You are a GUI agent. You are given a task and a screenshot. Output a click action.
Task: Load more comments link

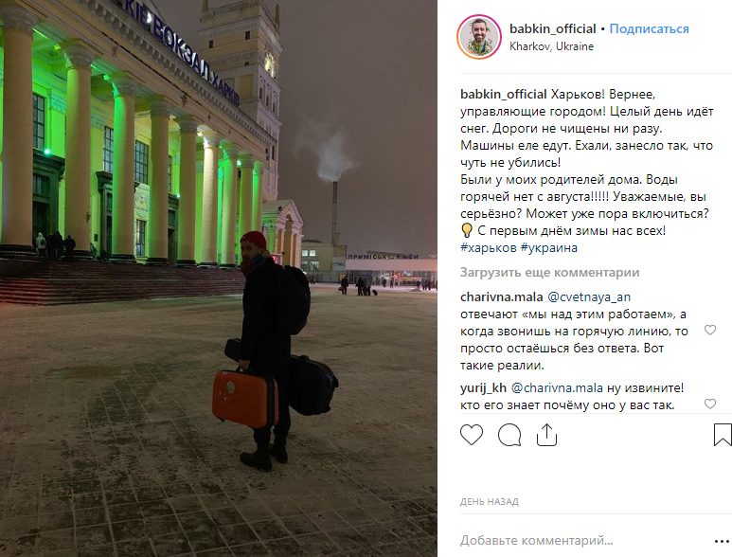point(549,272)
